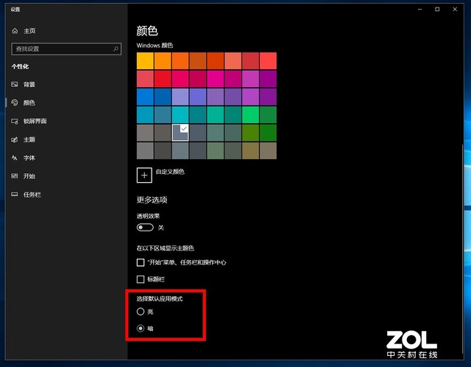Image resolution: width=471 pixels, height=367 pixels.
Task: Open Lock screen (锁屏界面) icon
Action: click(15, 122)
